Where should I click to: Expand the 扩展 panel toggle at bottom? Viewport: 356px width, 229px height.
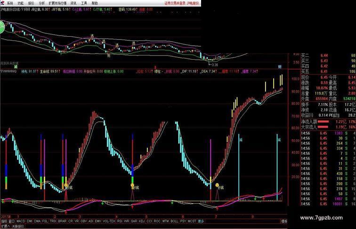pos(5,226)
